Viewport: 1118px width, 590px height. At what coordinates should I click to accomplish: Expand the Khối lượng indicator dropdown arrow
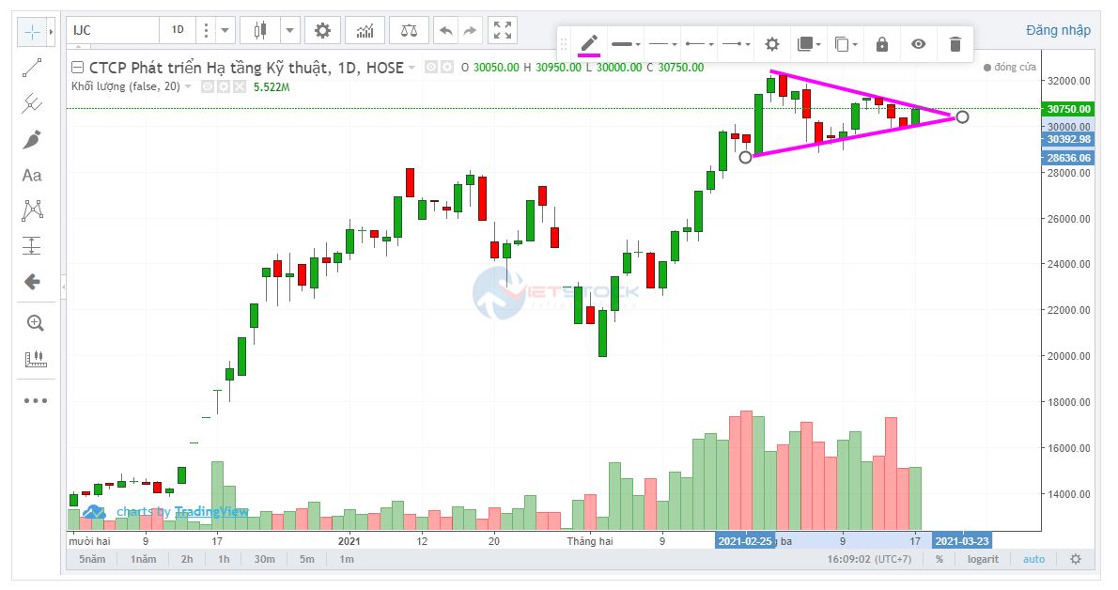(188, 86)
